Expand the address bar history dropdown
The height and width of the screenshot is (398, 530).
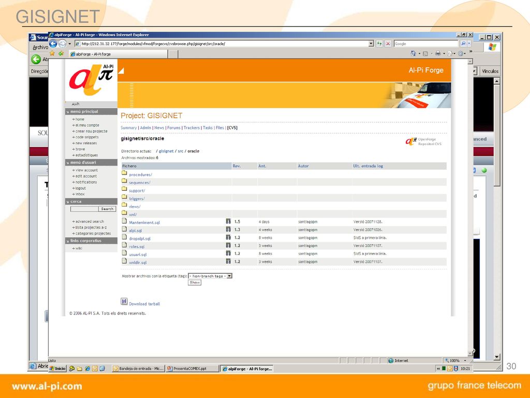pyautogui.click(x=371, y=44)
